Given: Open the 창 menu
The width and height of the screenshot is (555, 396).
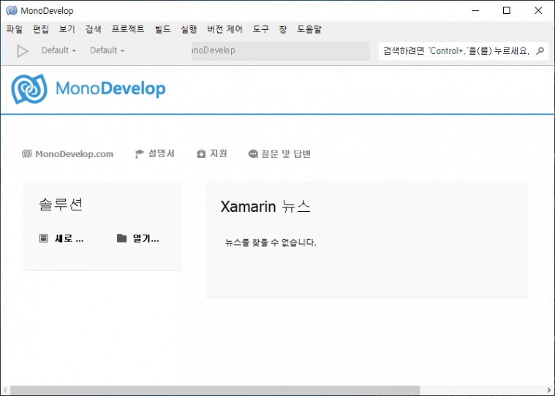Looking at the screenshot, I should pos(283,29).
